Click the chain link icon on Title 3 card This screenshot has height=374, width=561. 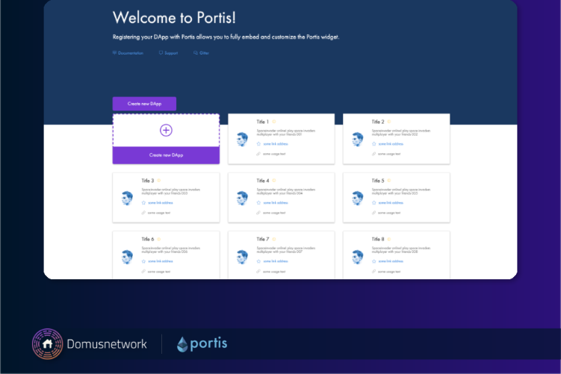point(143,213)
